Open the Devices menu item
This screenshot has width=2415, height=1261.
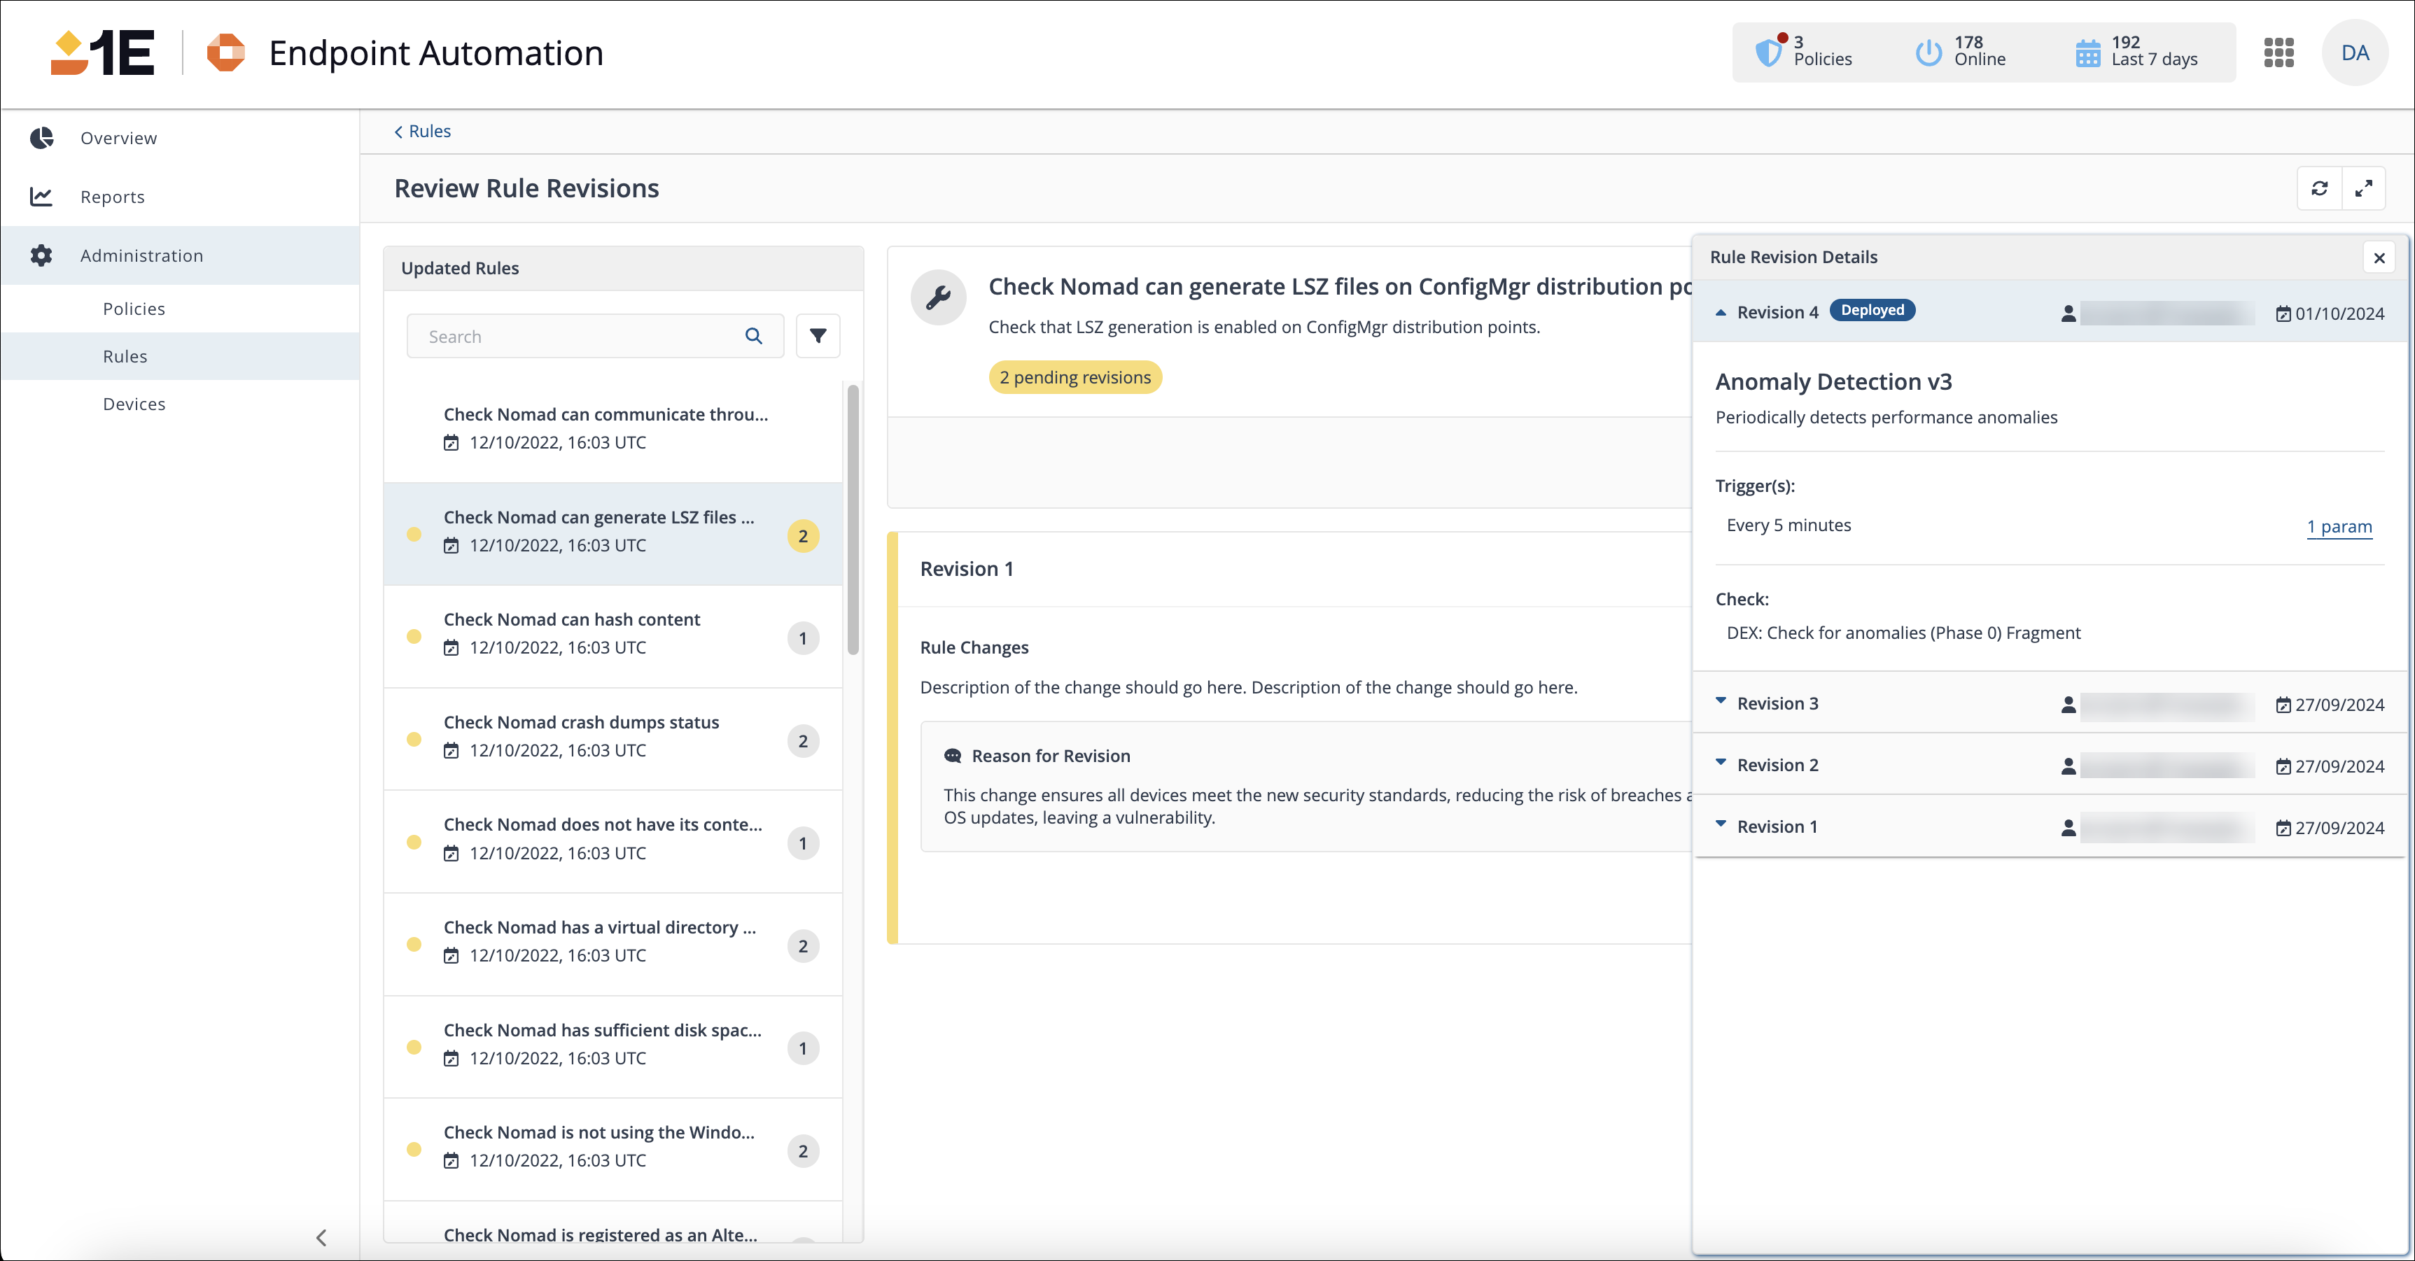click(134, 404)
